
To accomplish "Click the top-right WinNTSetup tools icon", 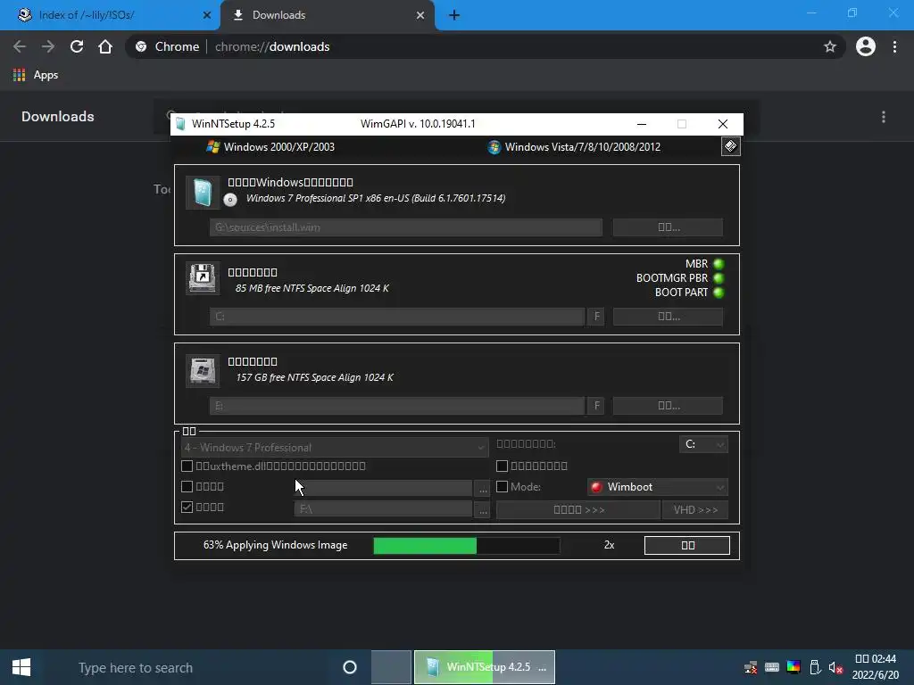I will click(x=730, y=146).
